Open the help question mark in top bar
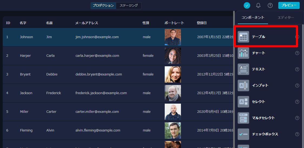Viewport: 304px width, 148px height. click(x=270, y=5)
